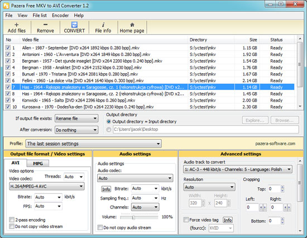Click the Top cropping value field
Image resolution: width=307 pixels, height=238 pixels.
click(275, 189)
